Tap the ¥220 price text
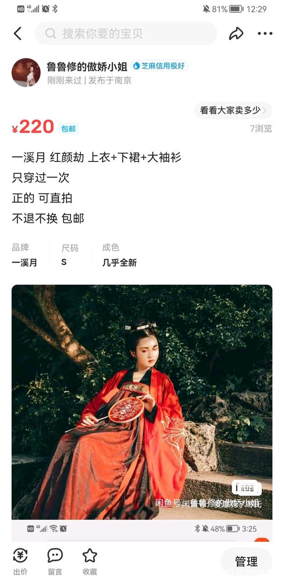 pyautogui.click(x=33, y=127)
